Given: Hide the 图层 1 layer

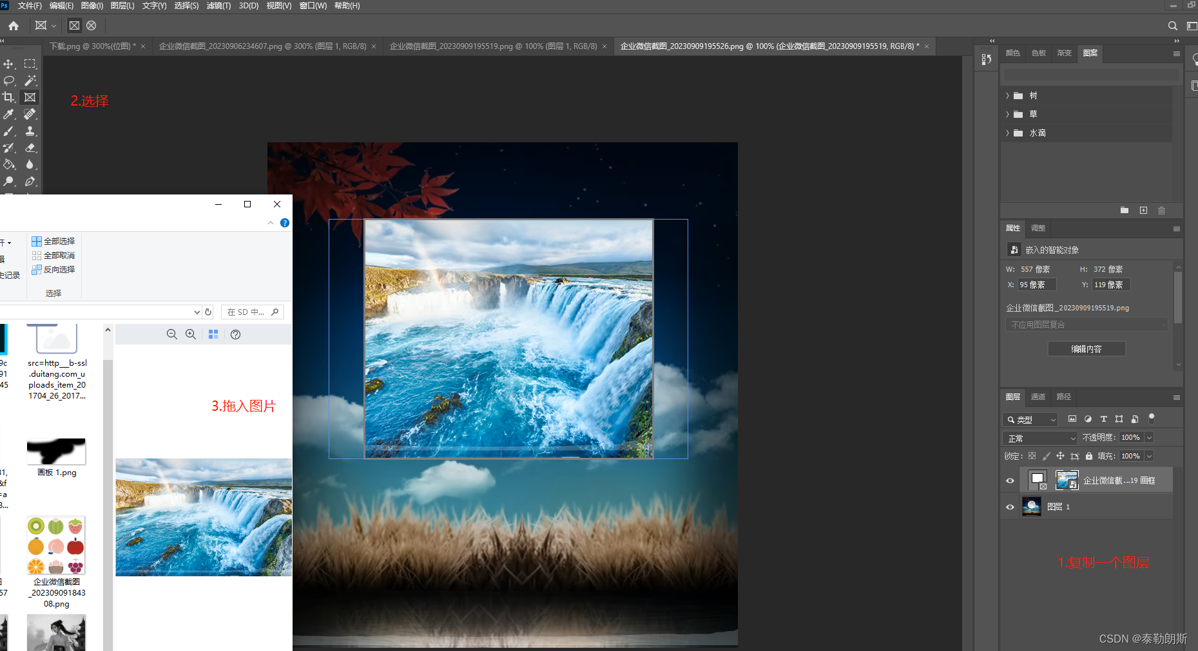Looking at the screenshot, I should (x=1010, y=507).
